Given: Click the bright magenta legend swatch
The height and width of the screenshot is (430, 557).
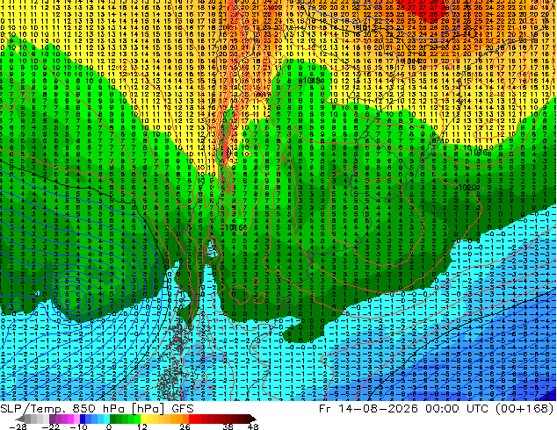Looking at the screenshot, I should (70, 419).
